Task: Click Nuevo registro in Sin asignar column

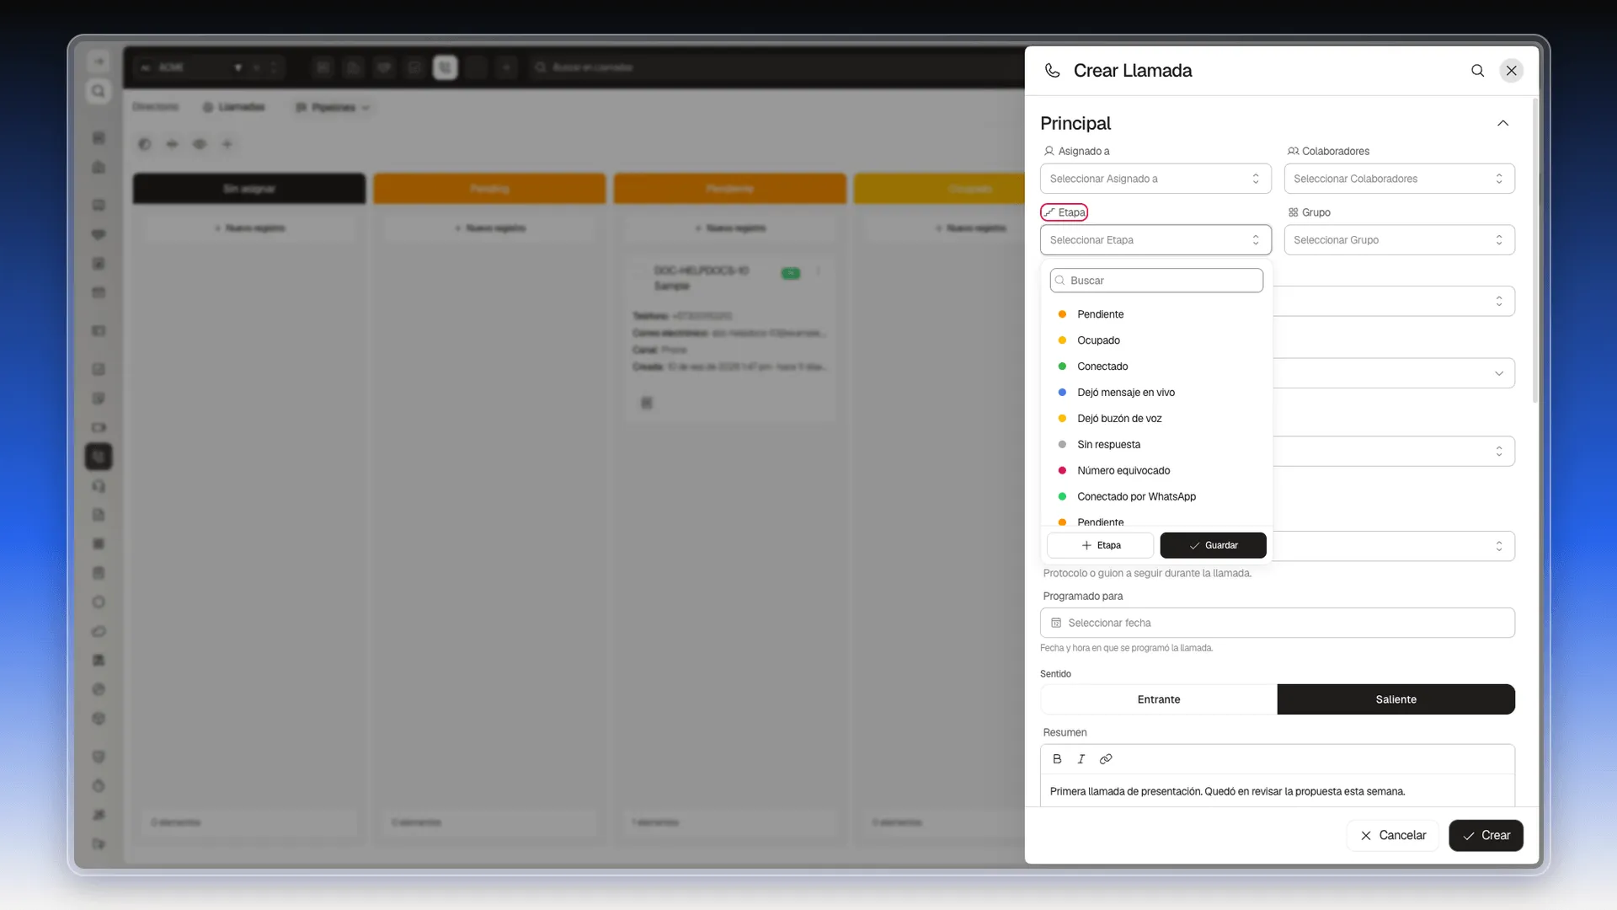Action: (249, 228)
